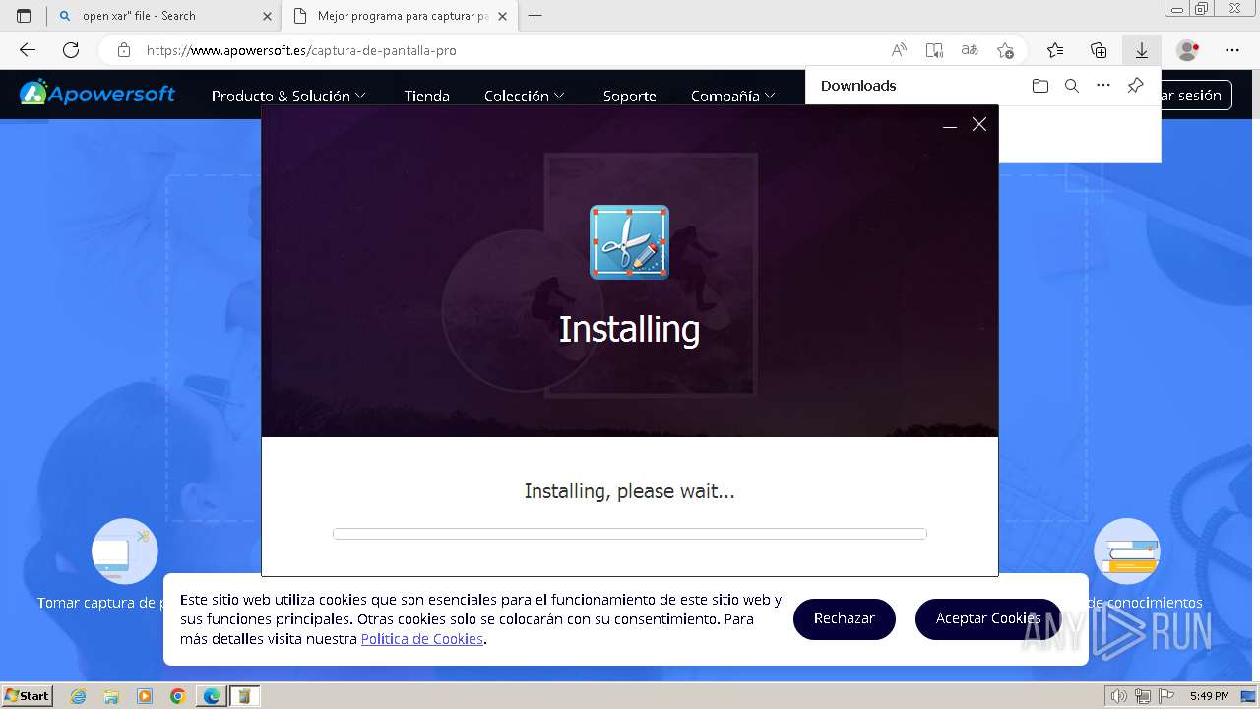Open media player from taskbar
Image resolution: width=1260 pixels, height=709 pixels.
(145, 696)
